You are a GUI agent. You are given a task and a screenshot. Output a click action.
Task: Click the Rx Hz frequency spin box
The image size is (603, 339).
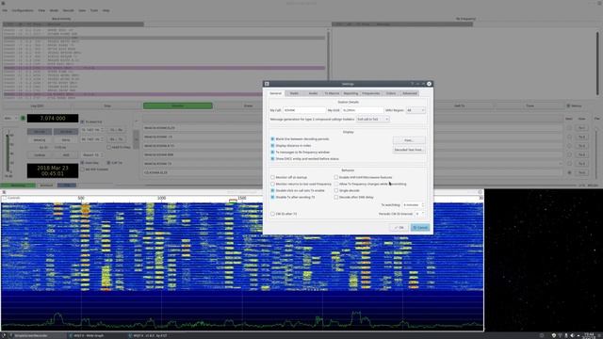pos(91,139)
